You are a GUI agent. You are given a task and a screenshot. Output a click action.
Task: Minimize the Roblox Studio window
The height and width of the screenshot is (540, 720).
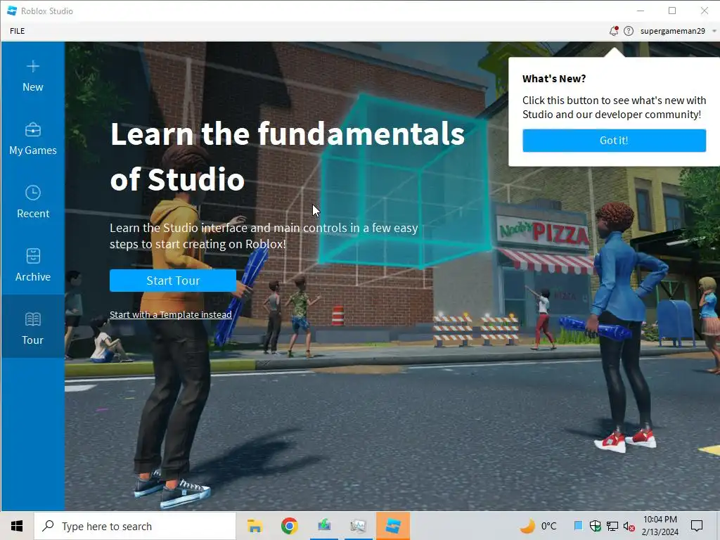click(x=641, y=11)
